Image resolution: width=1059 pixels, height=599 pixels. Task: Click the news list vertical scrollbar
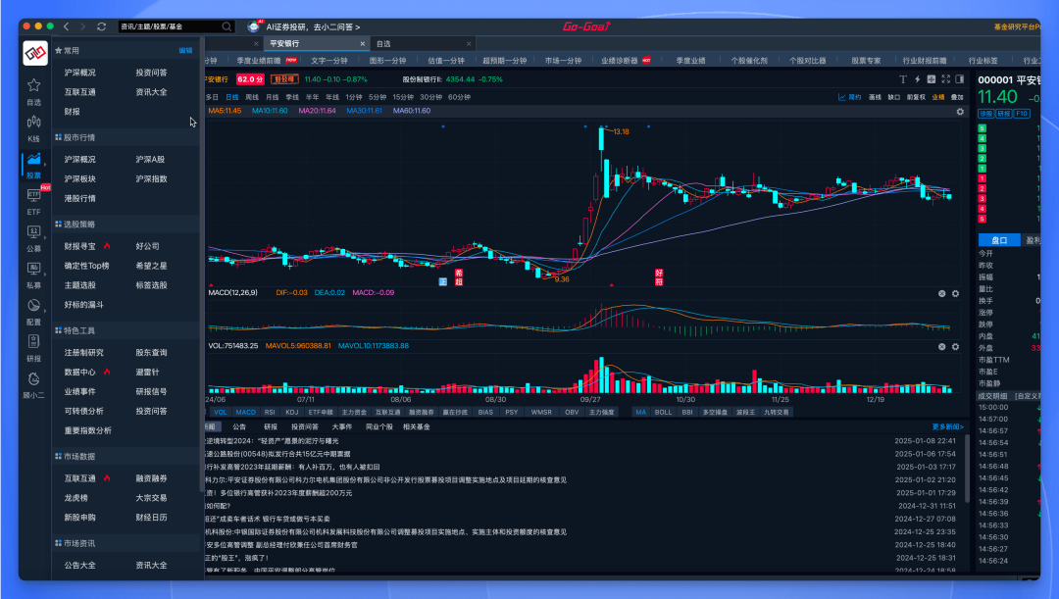967,469
